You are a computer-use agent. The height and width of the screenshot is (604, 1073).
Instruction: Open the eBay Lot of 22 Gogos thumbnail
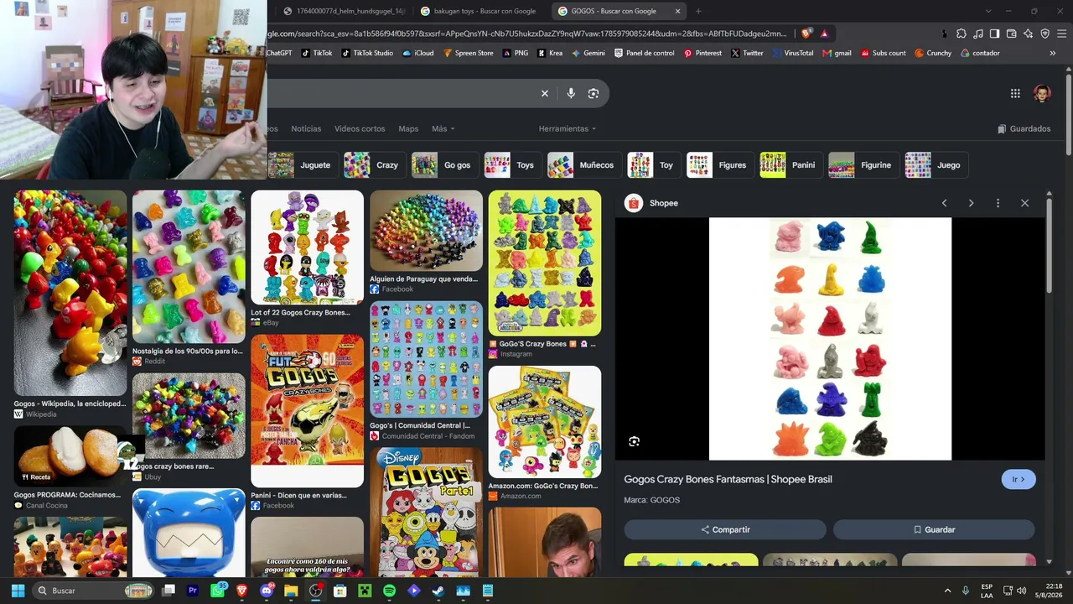pos(308,247)
